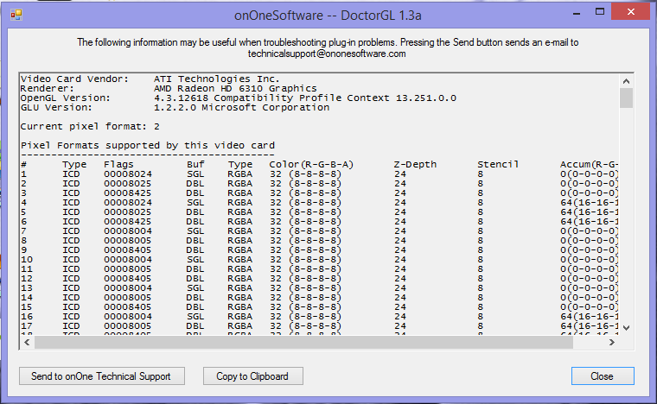Click stencil value 8 in row 14

(x=480, y=297)
